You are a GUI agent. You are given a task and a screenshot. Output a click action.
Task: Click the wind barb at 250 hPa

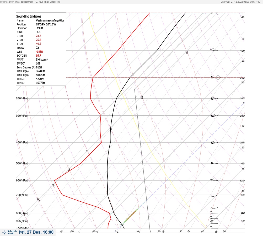click(214, 98)
